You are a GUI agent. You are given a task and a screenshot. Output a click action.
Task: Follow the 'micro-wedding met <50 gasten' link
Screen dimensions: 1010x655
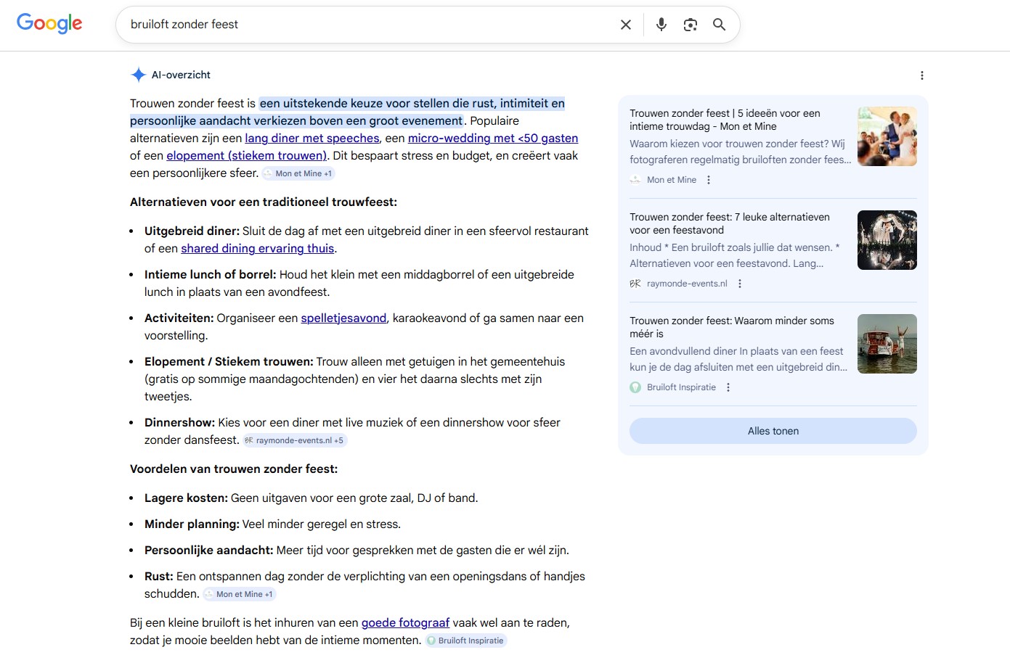pos(493,138)
